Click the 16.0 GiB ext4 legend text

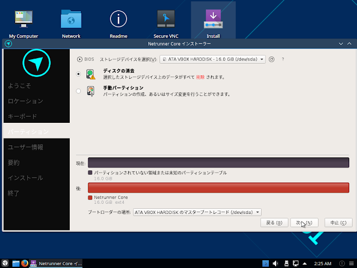click(109, 202)
